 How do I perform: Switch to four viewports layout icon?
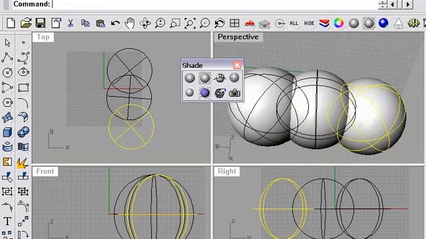[x=234, y=23]
